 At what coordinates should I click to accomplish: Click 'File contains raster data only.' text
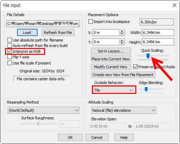(x=41, y=79)
